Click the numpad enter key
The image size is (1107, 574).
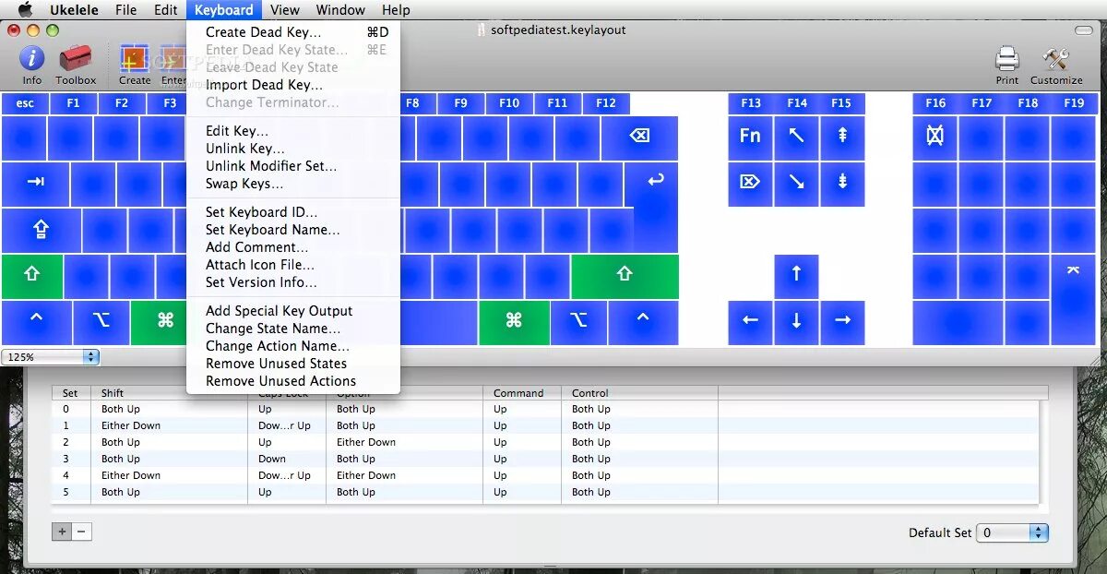(x=1073, y=299)
